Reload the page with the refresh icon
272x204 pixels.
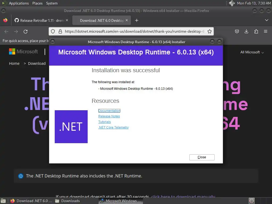[x=25, y=31]
